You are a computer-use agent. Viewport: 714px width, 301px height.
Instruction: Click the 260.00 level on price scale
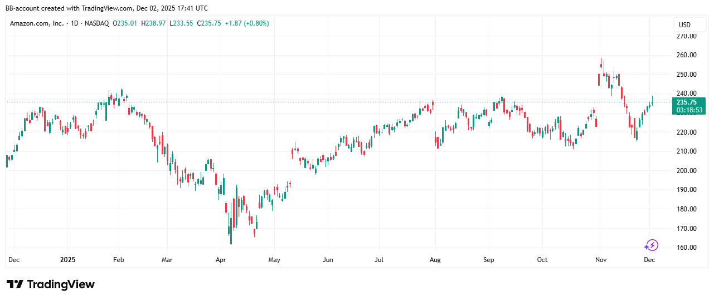coord(688,55)
